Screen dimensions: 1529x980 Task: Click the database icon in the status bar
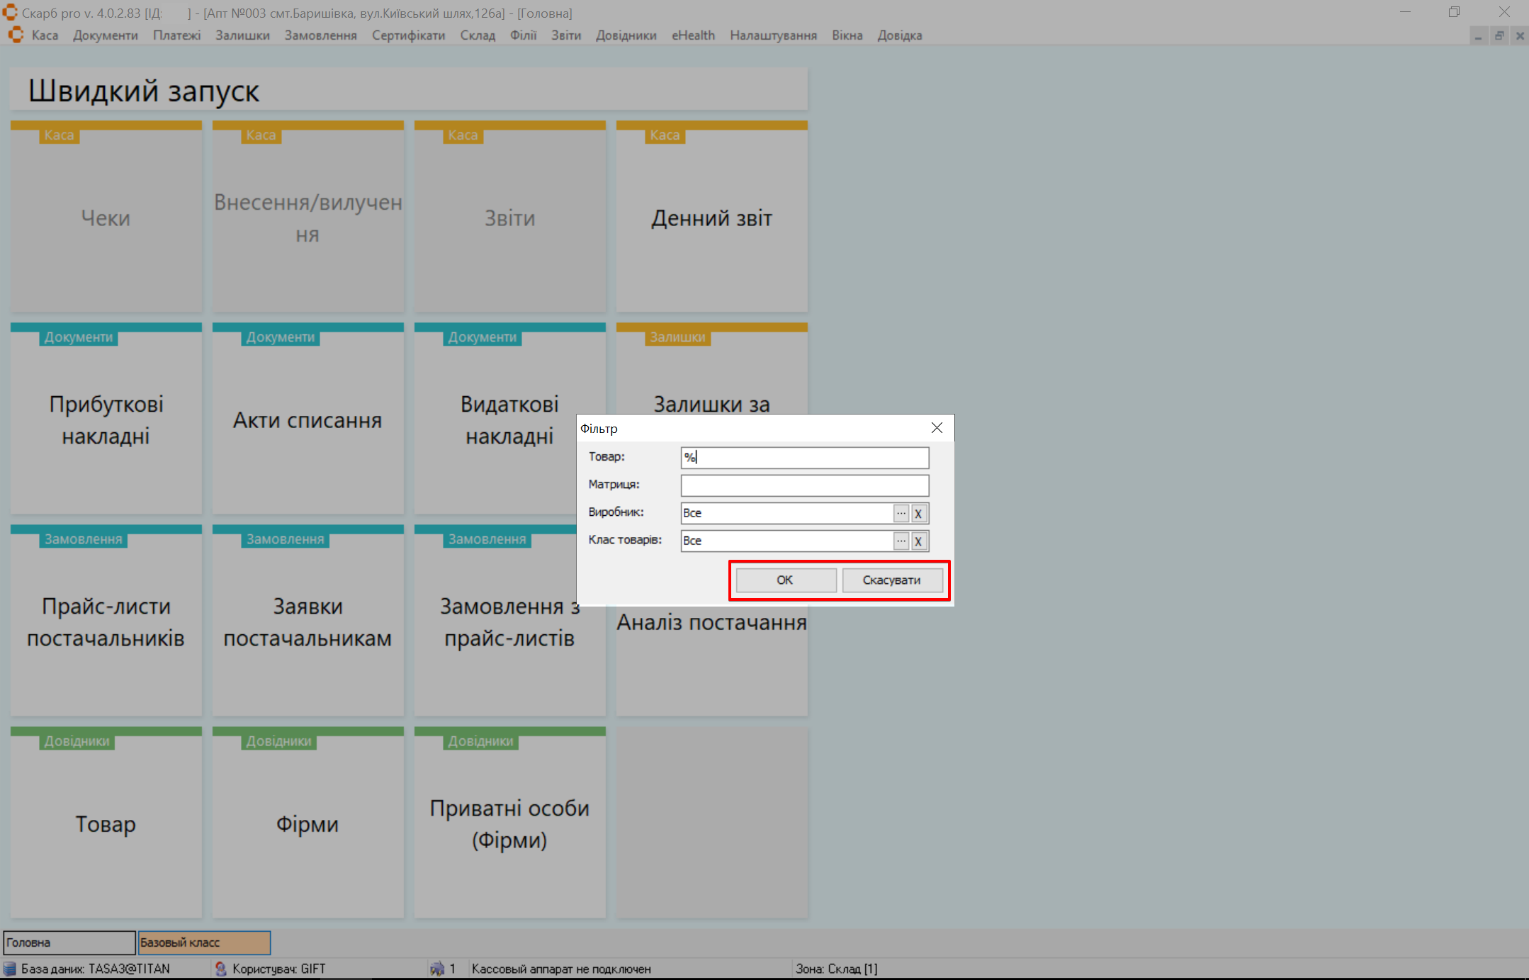10,969
